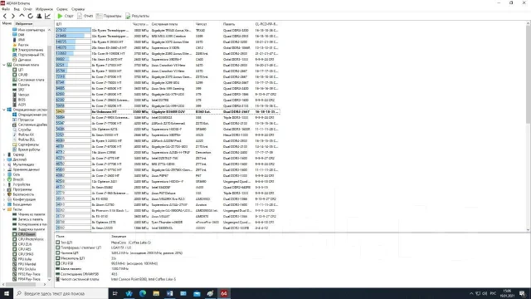This screenshot has width=531, height=299.
Task: Click the taskbar search box
Action: point(61,293)
